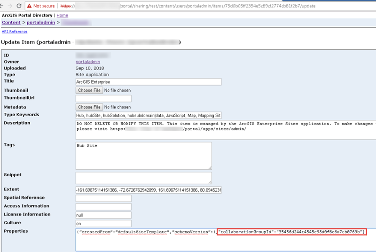
Task: Click the browser forward arrow
Action: click(x=10, y=6)
